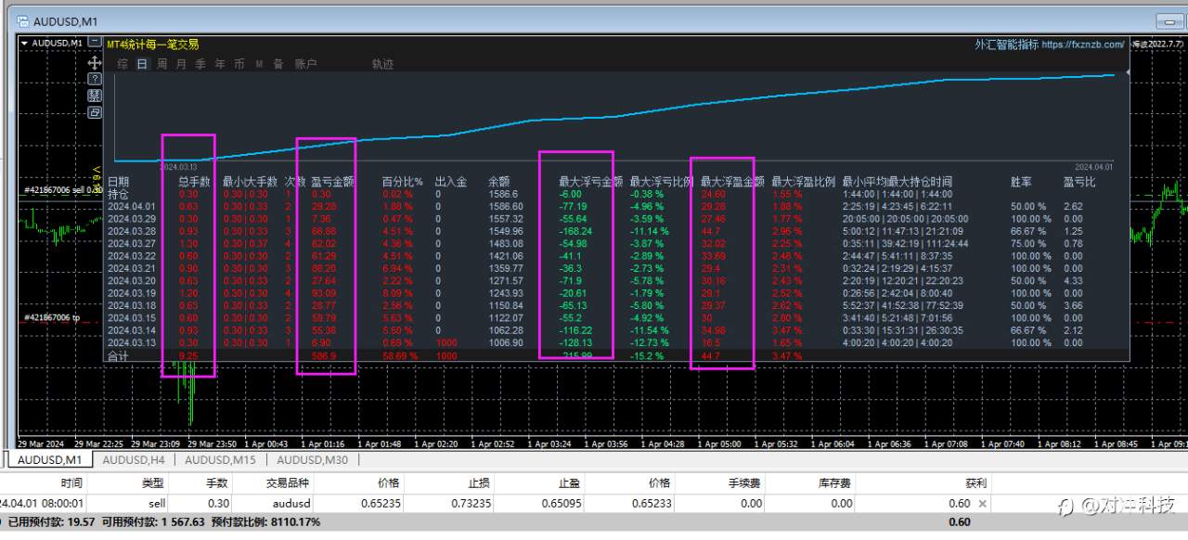The width and height of the screenshot is (1188, 540).
Task: Select the 2024.03.28 date row
Action: tap(131, 231)
